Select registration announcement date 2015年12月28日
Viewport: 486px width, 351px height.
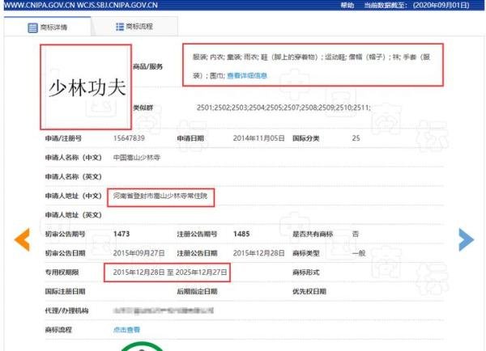[x=259, y=253]
